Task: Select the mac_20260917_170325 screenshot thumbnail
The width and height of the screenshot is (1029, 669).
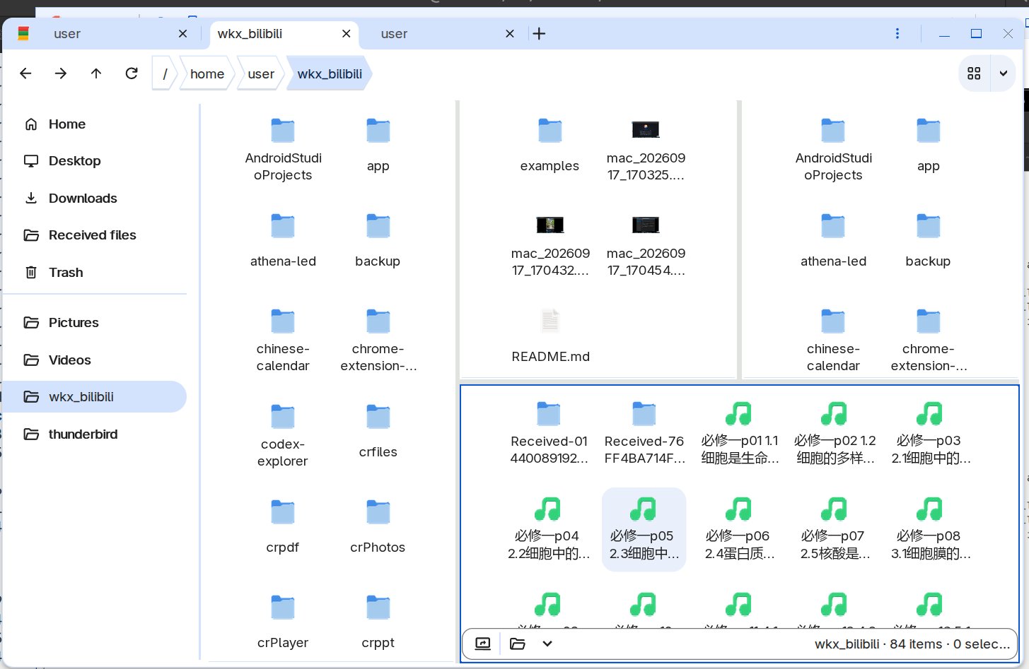Action: coord(646,149)
